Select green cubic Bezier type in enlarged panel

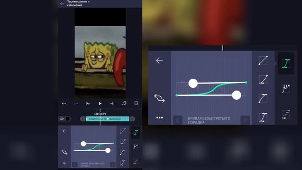(x=286, y=63)
